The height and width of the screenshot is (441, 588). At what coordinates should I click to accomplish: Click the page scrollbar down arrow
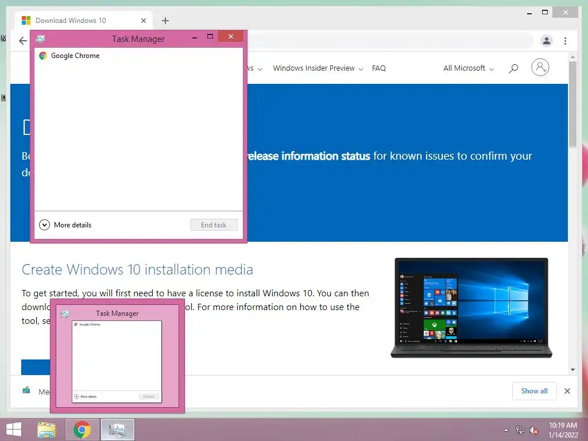572,369
